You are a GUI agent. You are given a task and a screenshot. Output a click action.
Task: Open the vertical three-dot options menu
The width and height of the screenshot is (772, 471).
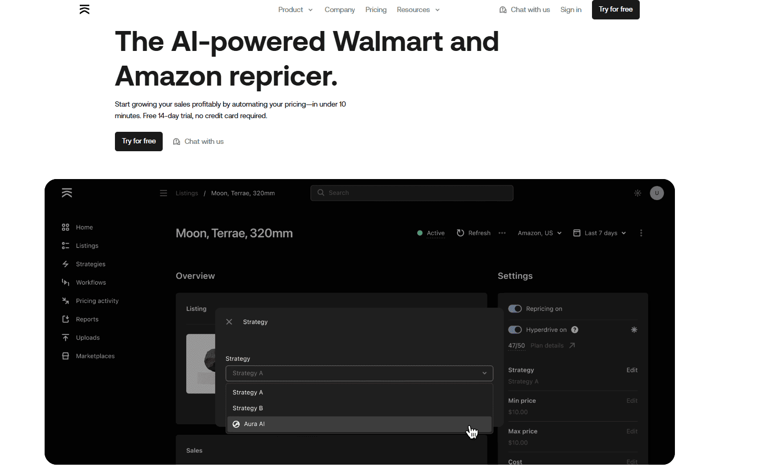641,233
